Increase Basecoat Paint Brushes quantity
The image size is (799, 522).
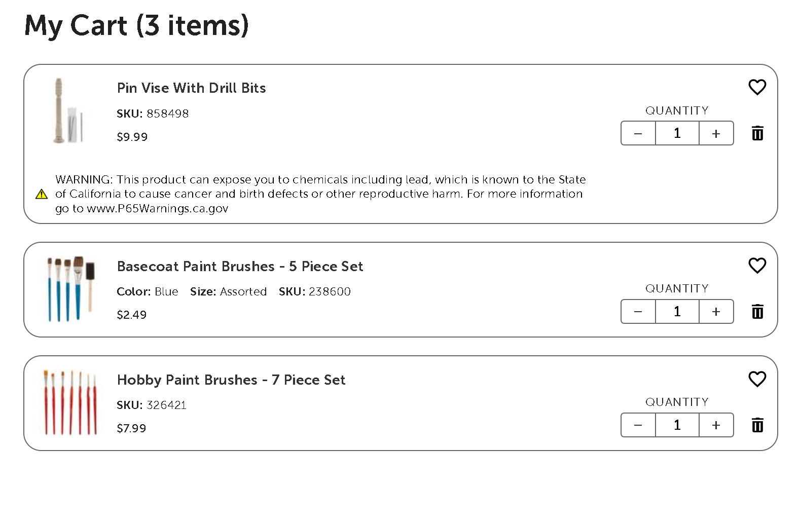[x=716, y=311]
